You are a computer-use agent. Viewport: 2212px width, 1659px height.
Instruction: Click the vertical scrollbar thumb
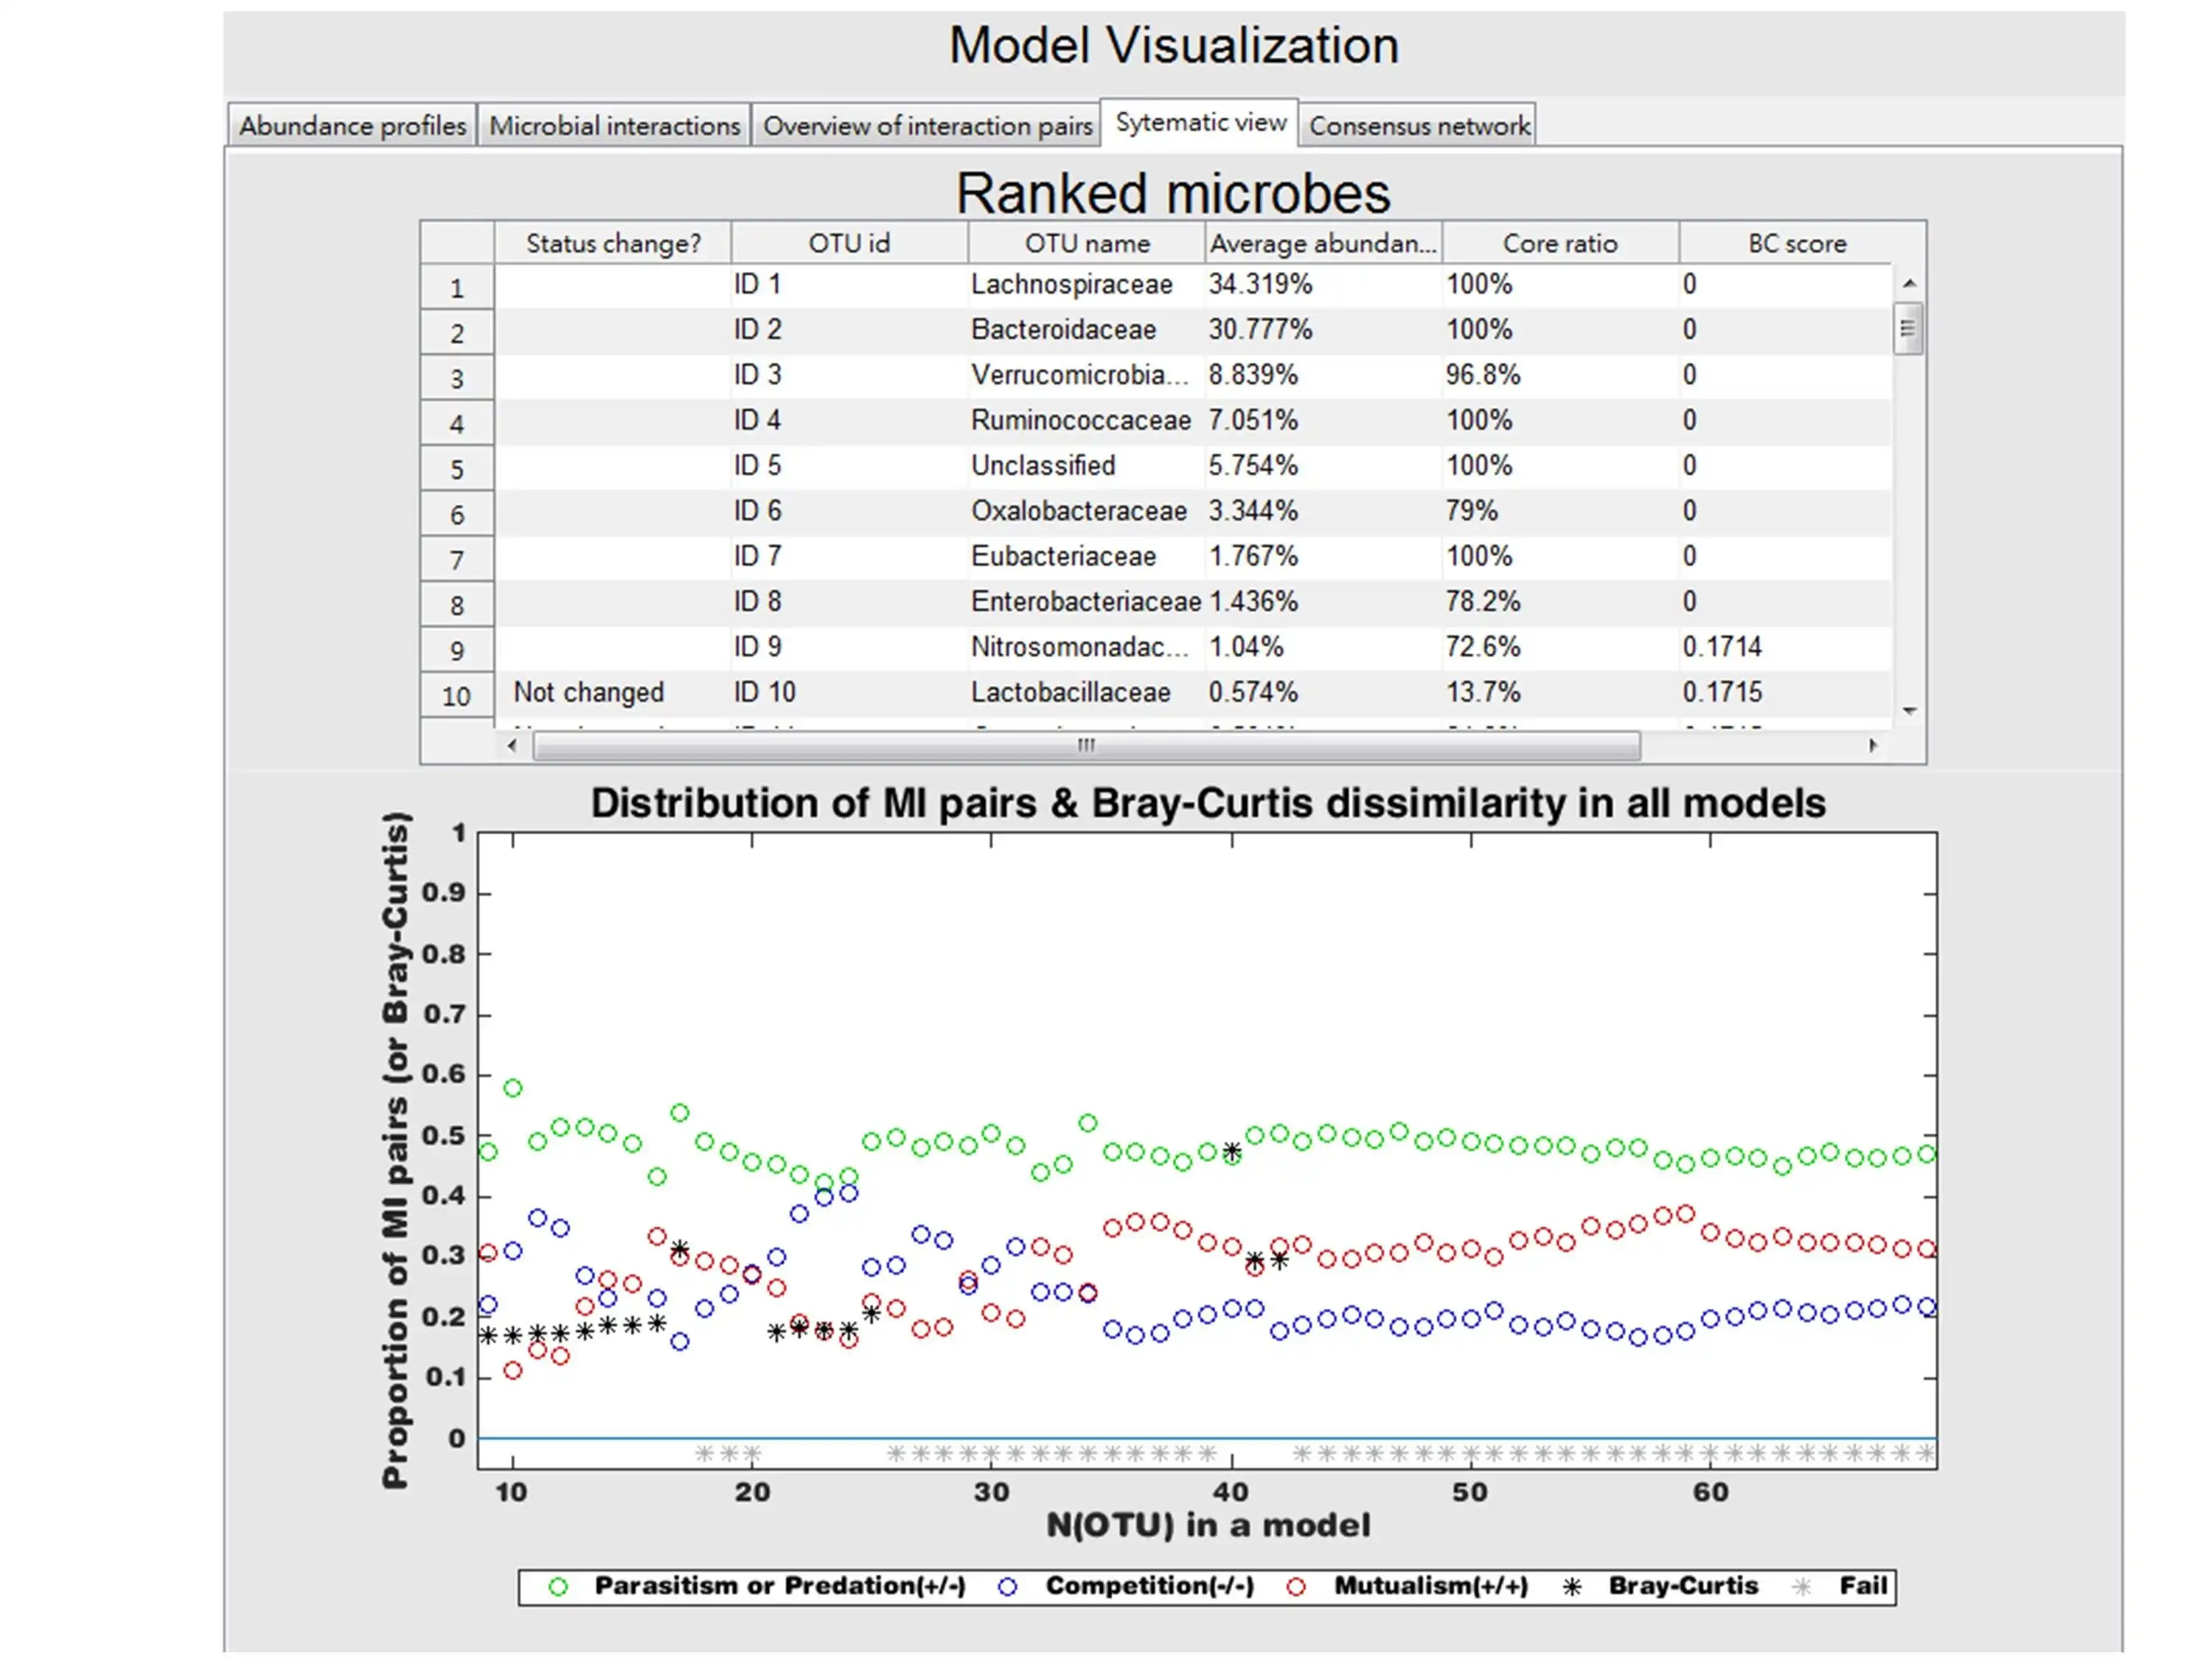1908,328
